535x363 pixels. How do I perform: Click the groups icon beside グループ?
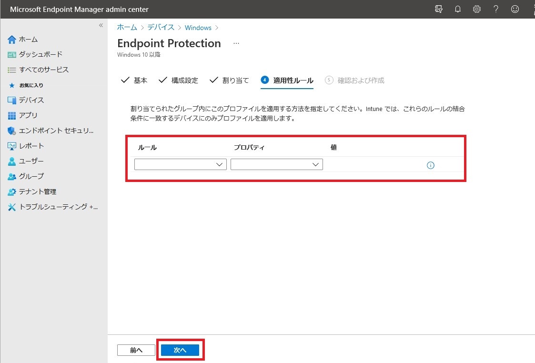point(11,176)
